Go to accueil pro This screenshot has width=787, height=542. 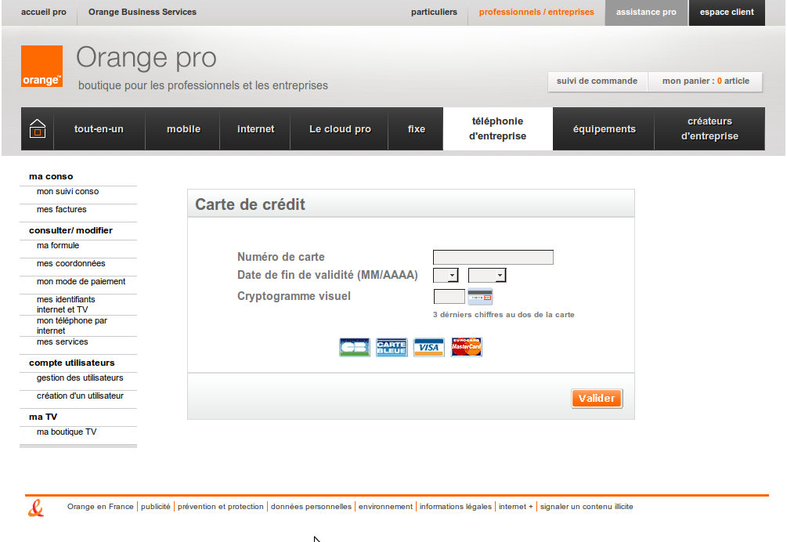pos(44,12)
